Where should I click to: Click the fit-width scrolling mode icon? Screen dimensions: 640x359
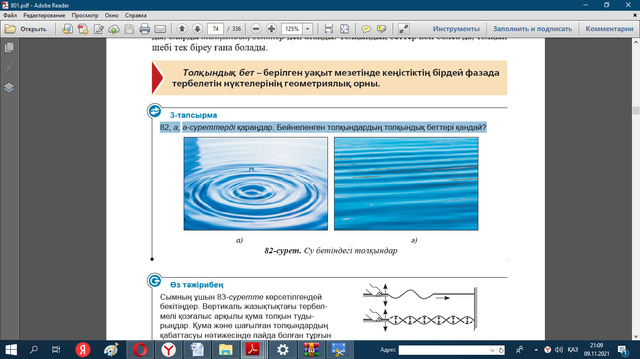tap(329, 29)
